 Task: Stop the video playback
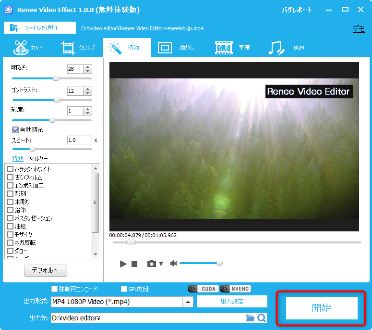134,264
